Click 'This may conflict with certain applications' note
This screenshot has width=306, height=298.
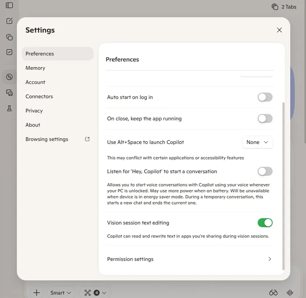[175, 158]
